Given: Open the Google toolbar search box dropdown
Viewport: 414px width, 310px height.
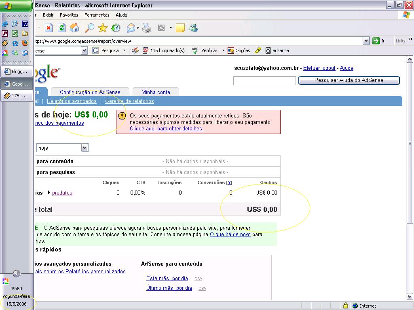Looking at the screenshot, I should point(84,50).
